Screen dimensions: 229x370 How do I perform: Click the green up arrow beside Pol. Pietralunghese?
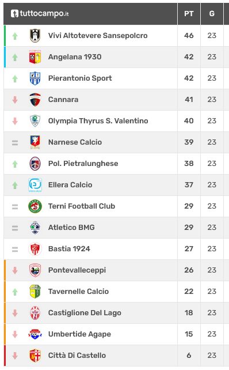(15, 164)
